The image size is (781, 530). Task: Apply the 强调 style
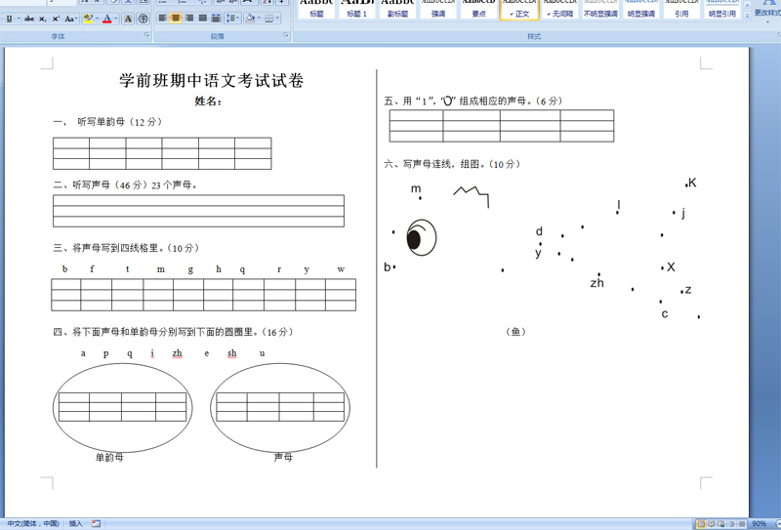[438, 9]
